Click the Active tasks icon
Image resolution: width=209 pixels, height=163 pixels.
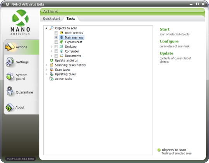click(51, 79)
